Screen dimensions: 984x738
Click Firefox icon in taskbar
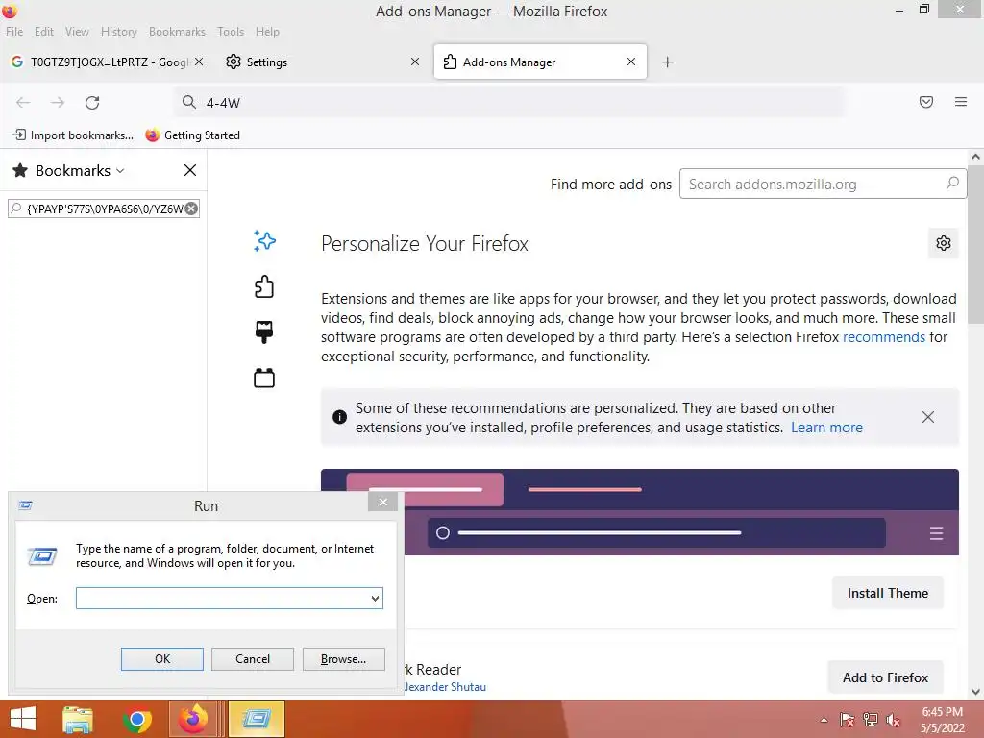coord(193,719)
